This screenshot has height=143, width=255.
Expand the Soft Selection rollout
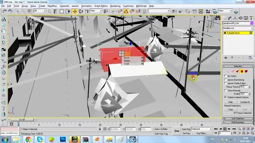pyautogui.click(x=238, y=118)
